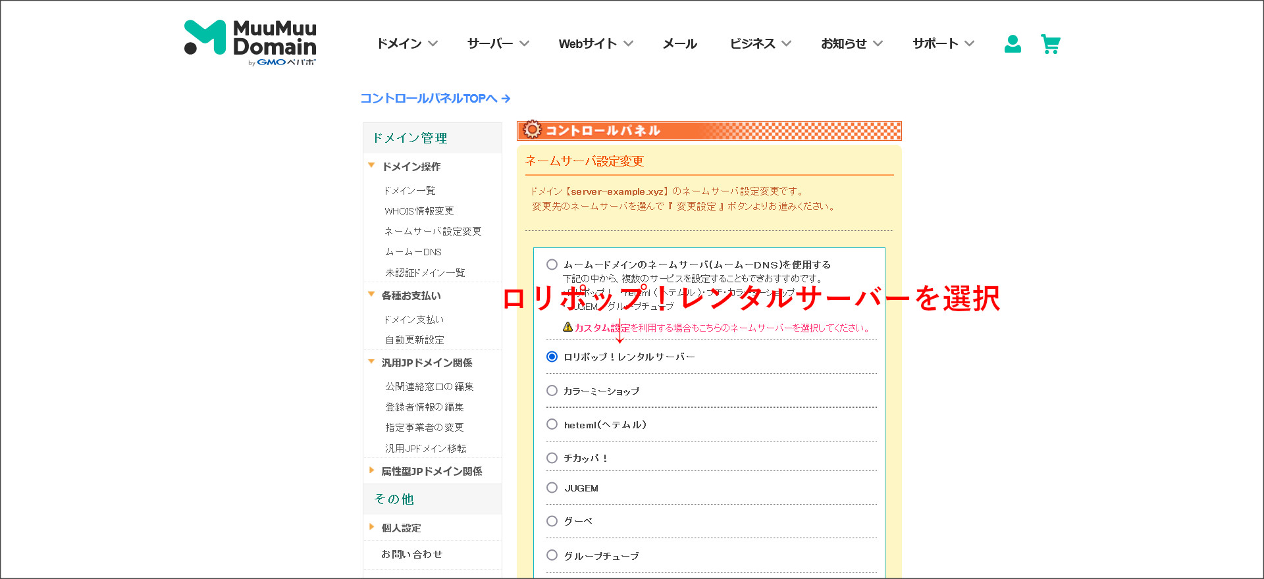
Task: Open ムームーDNS in sidebar
Action: [x=413, y=252]
